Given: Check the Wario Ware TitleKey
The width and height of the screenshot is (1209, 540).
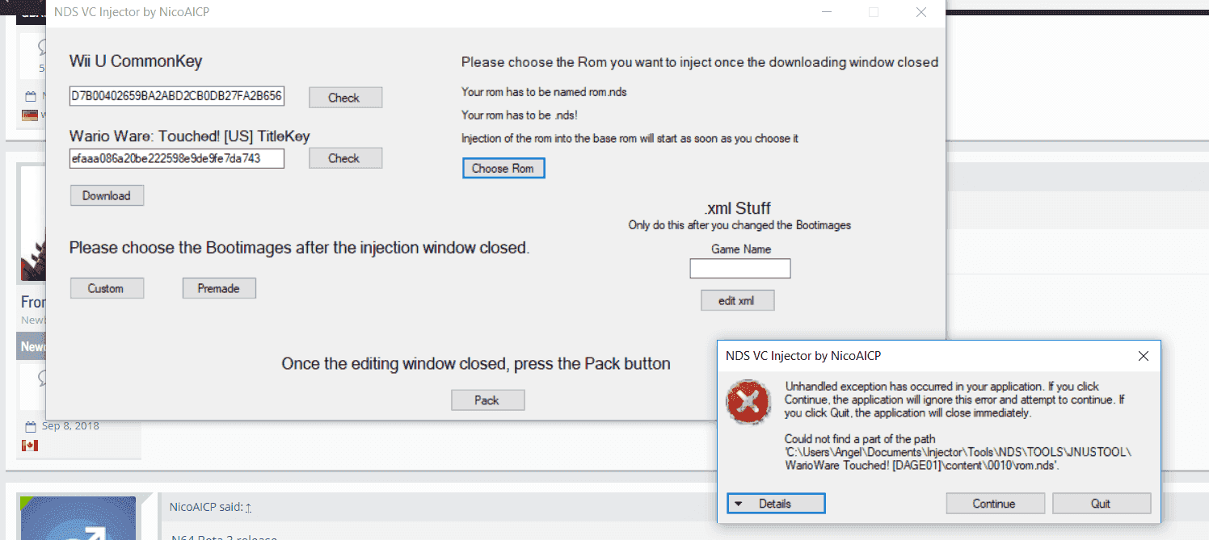Looking at the screenshot, I should click(x=345, y=158).
